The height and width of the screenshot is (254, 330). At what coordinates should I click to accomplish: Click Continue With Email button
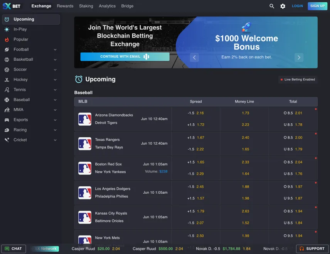pos(125,56)
